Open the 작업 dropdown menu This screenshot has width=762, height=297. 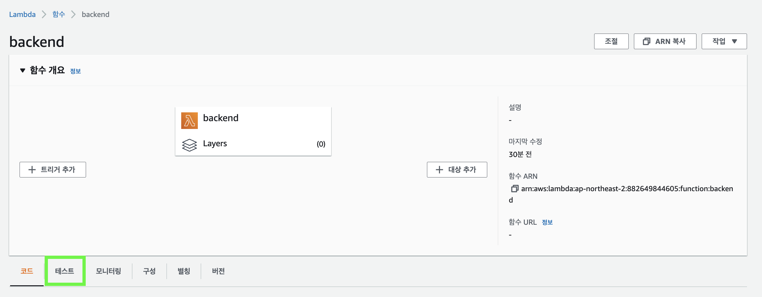724,41
